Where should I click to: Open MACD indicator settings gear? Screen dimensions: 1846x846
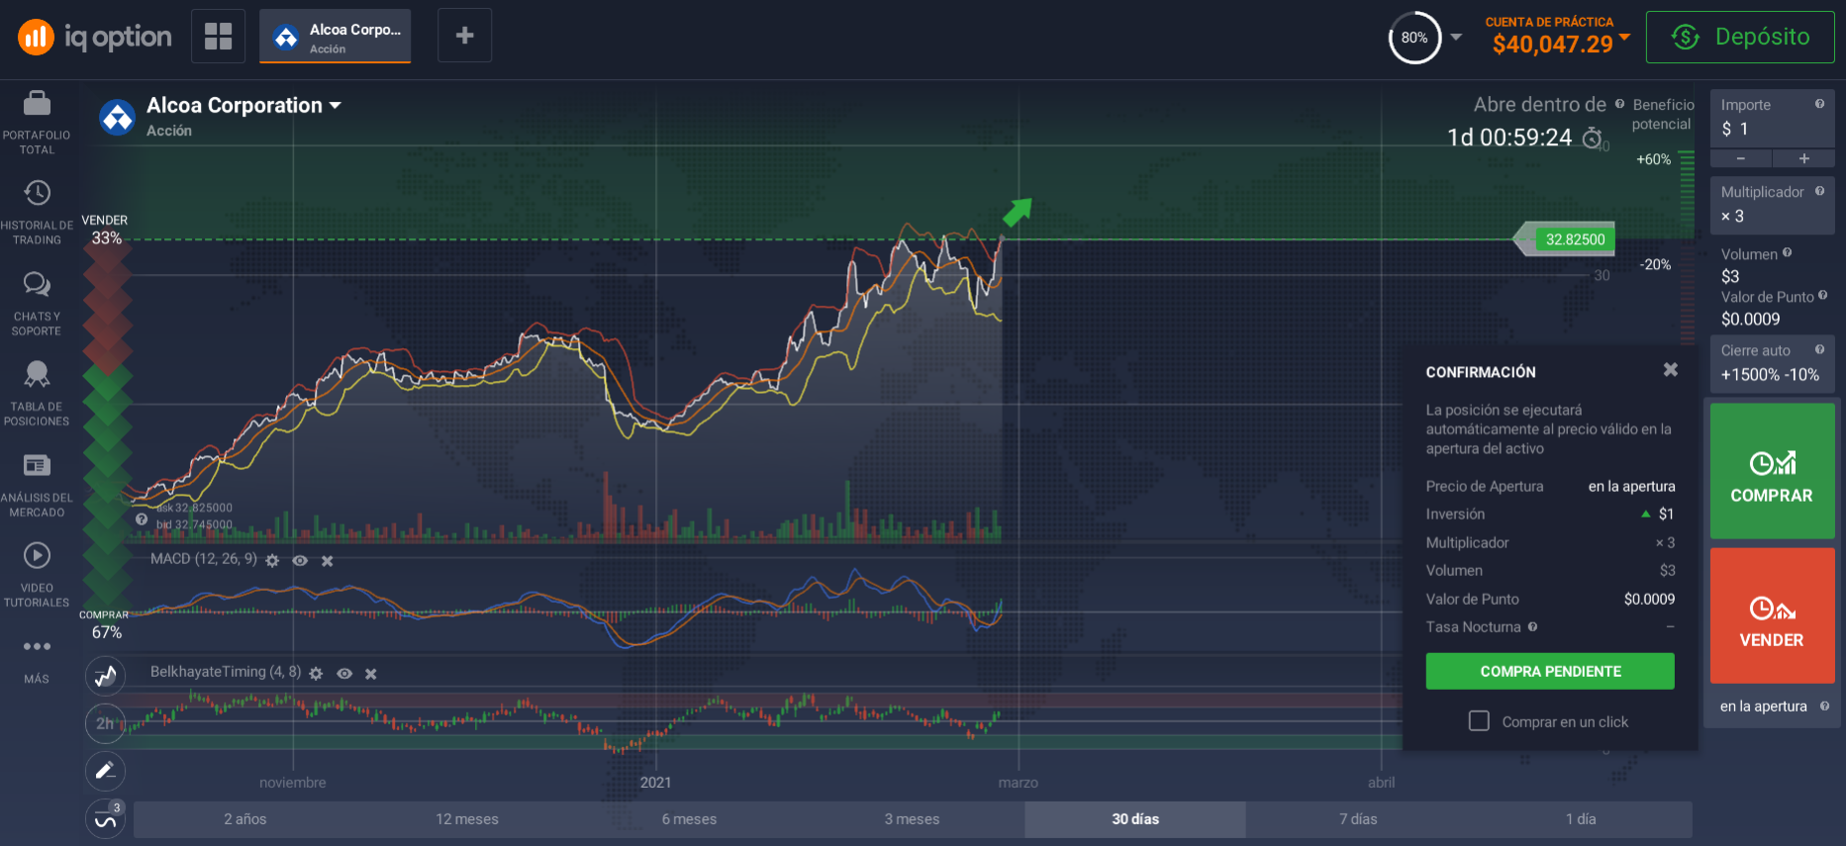(x=272, y=561)
